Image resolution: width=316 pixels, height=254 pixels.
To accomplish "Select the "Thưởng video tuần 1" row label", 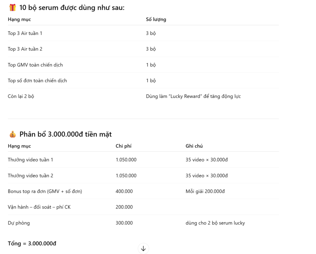I will (31, 160).
